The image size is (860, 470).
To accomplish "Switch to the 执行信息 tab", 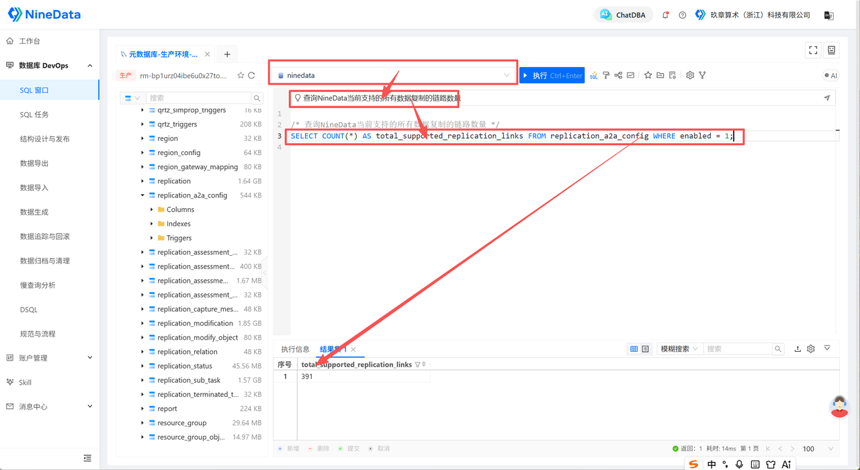I will pyautogui.click(x=295, y=349).
